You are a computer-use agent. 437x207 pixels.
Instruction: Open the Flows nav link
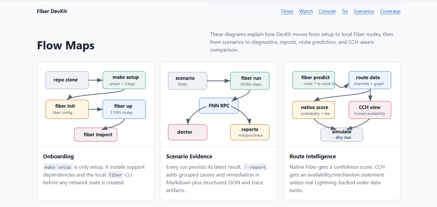point(287,11)
